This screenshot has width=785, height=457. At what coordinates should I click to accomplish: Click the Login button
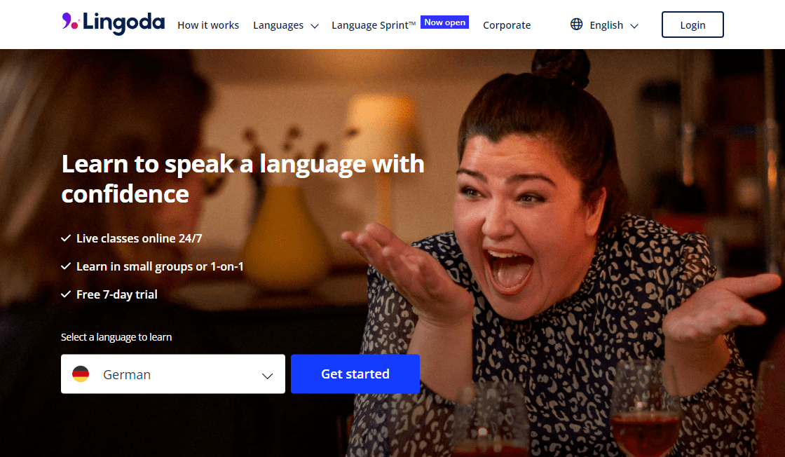tap(692, 25)
